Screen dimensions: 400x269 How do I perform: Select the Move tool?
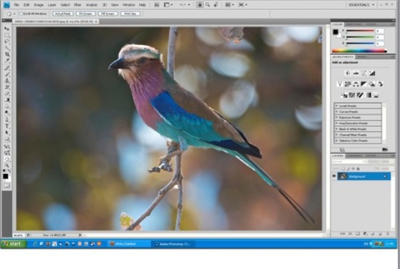(x=7, y=28)
